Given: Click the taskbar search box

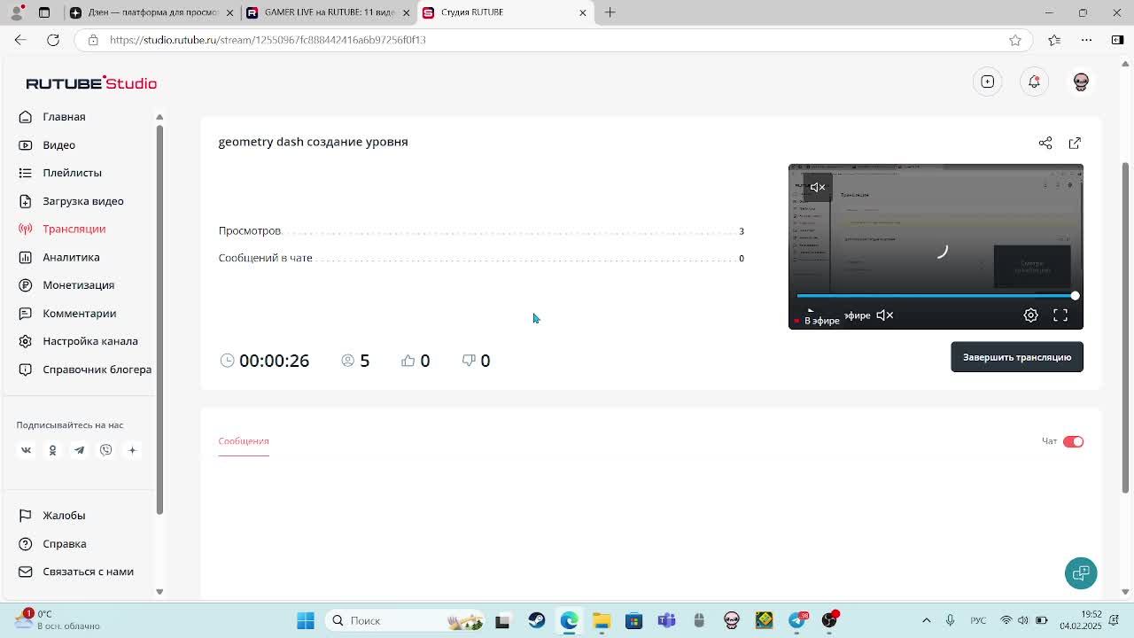Looking at the screenshot, I should (408, 620).
